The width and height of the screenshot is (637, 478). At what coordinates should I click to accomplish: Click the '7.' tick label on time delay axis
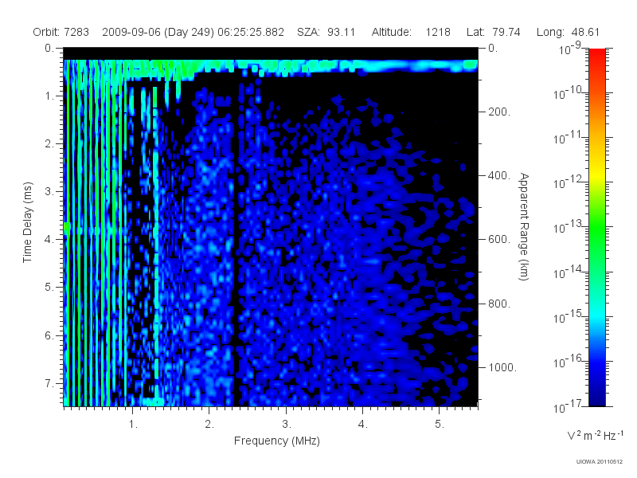coord(49,383)
